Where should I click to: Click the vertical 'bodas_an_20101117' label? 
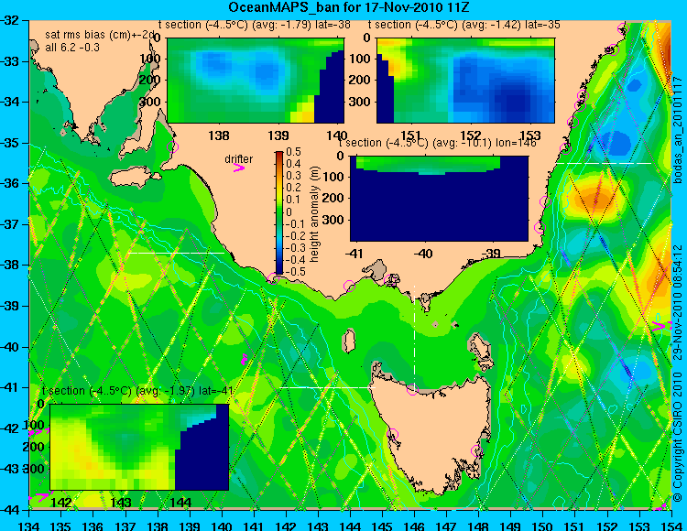pos(678,132)
